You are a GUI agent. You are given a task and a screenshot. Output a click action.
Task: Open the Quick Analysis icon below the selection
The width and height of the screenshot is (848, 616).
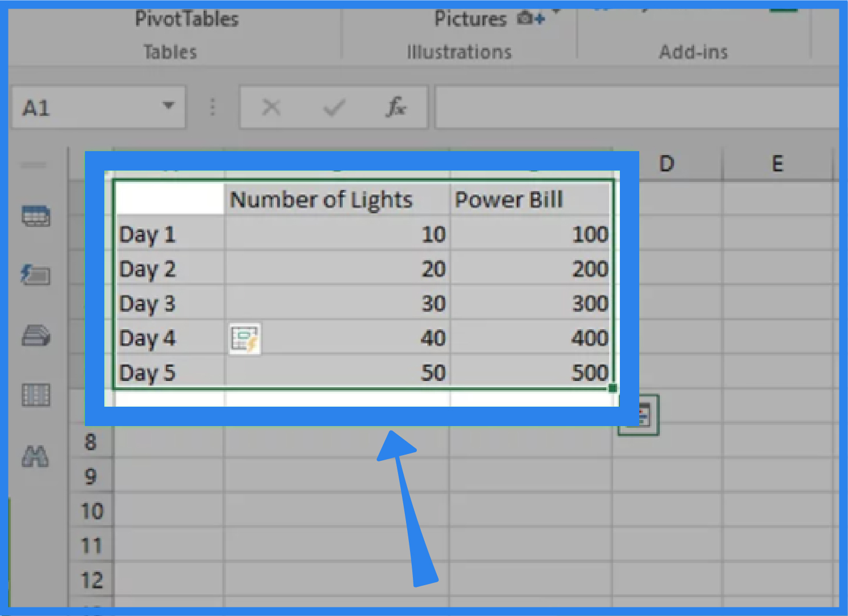pyautogui.click(x=638, y=415)
